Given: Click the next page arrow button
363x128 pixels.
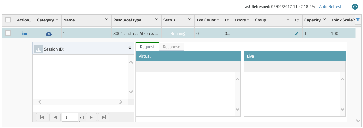Looking at the screenshot, I should point(91,117).
